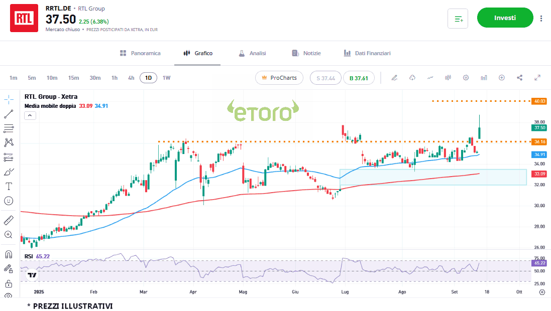Toggle lock all drawings

point(9,283)
